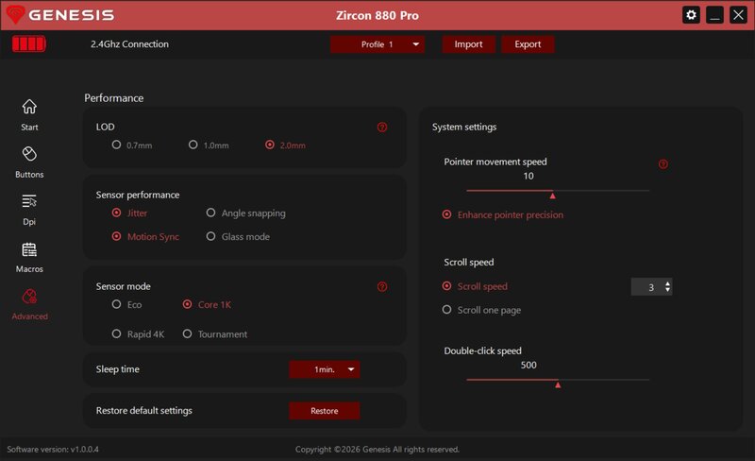Click the red battery level indicator
Viewport: 755px width, 461px height.
pos(29,43)
